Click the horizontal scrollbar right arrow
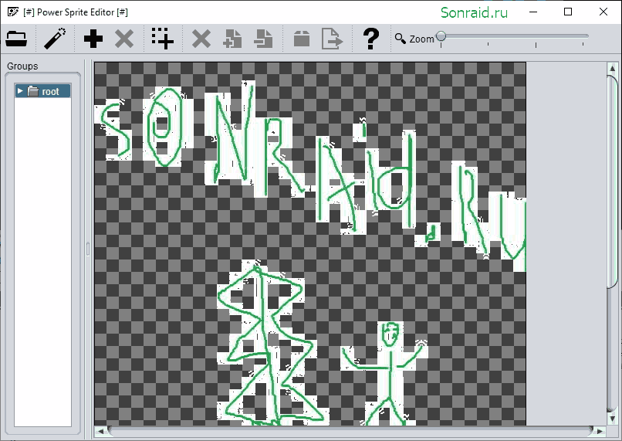 (600, 431)
